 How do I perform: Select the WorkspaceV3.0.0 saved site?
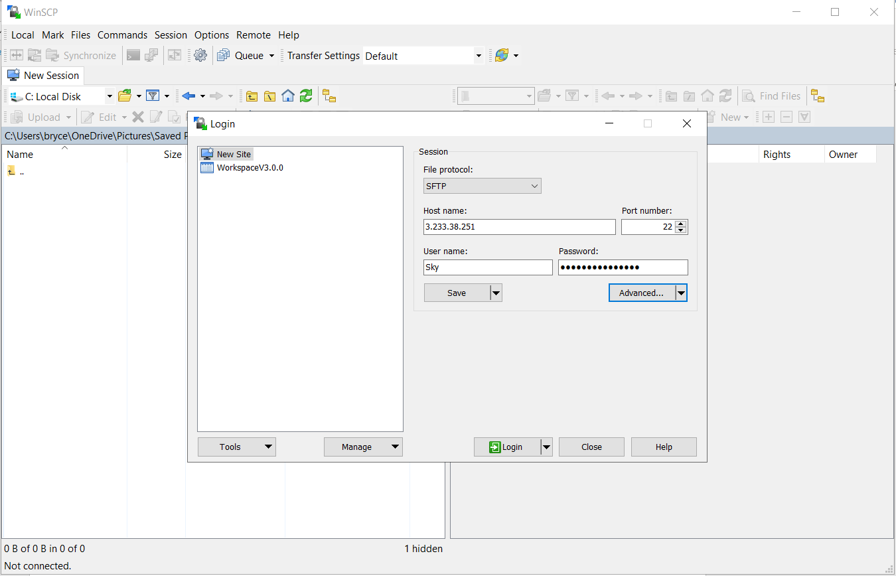(x=242, y=168)
